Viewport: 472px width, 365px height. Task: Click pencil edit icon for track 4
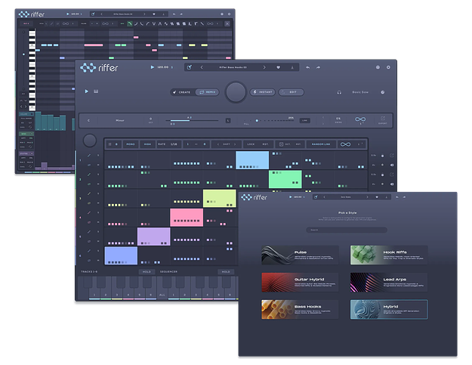pyautogui.click(x=89, y=212)
